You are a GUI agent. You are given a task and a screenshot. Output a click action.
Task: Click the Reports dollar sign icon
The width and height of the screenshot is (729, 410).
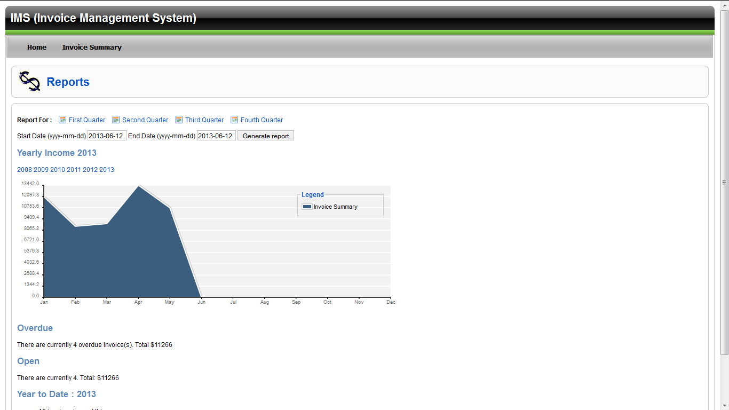point(30,81)
